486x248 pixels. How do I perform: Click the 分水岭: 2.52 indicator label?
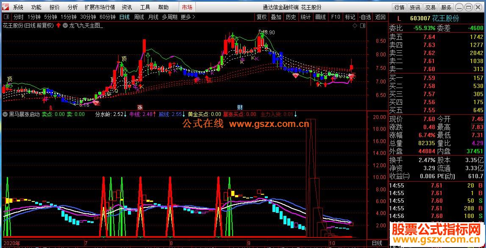[110, 114]
